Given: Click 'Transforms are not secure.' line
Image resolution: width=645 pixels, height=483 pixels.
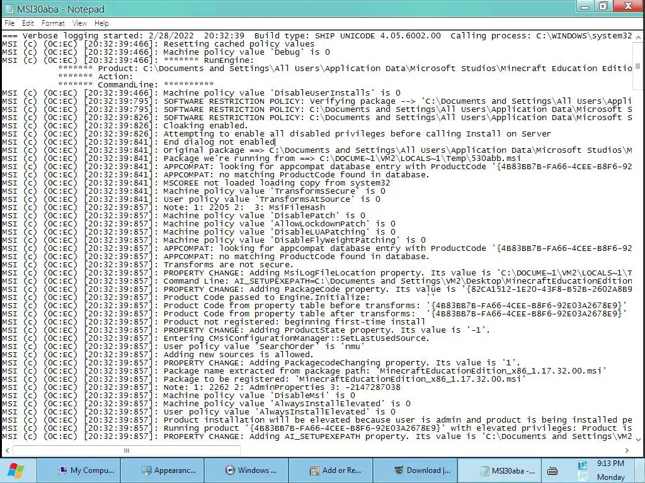Looking at the screenshot, I should point(147,265).
